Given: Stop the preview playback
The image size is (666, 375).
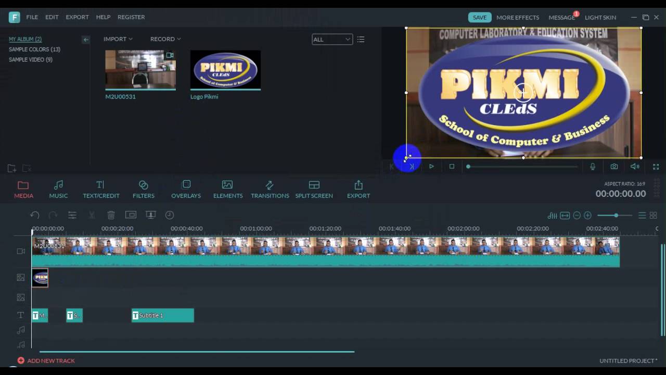Looking at the screenshot, I should coord(452,167).
